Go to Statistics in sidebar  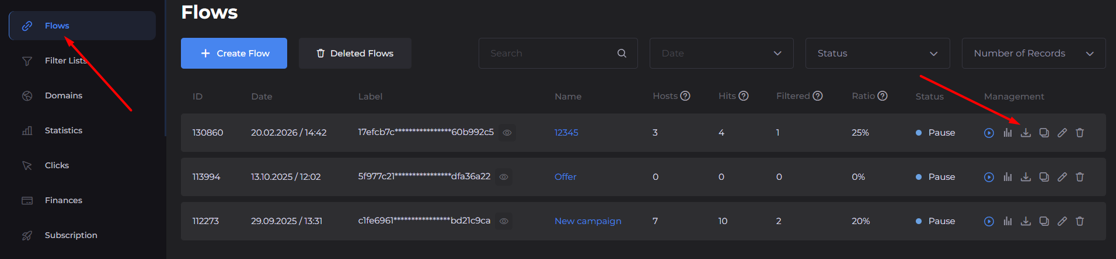tap(63, 130)
